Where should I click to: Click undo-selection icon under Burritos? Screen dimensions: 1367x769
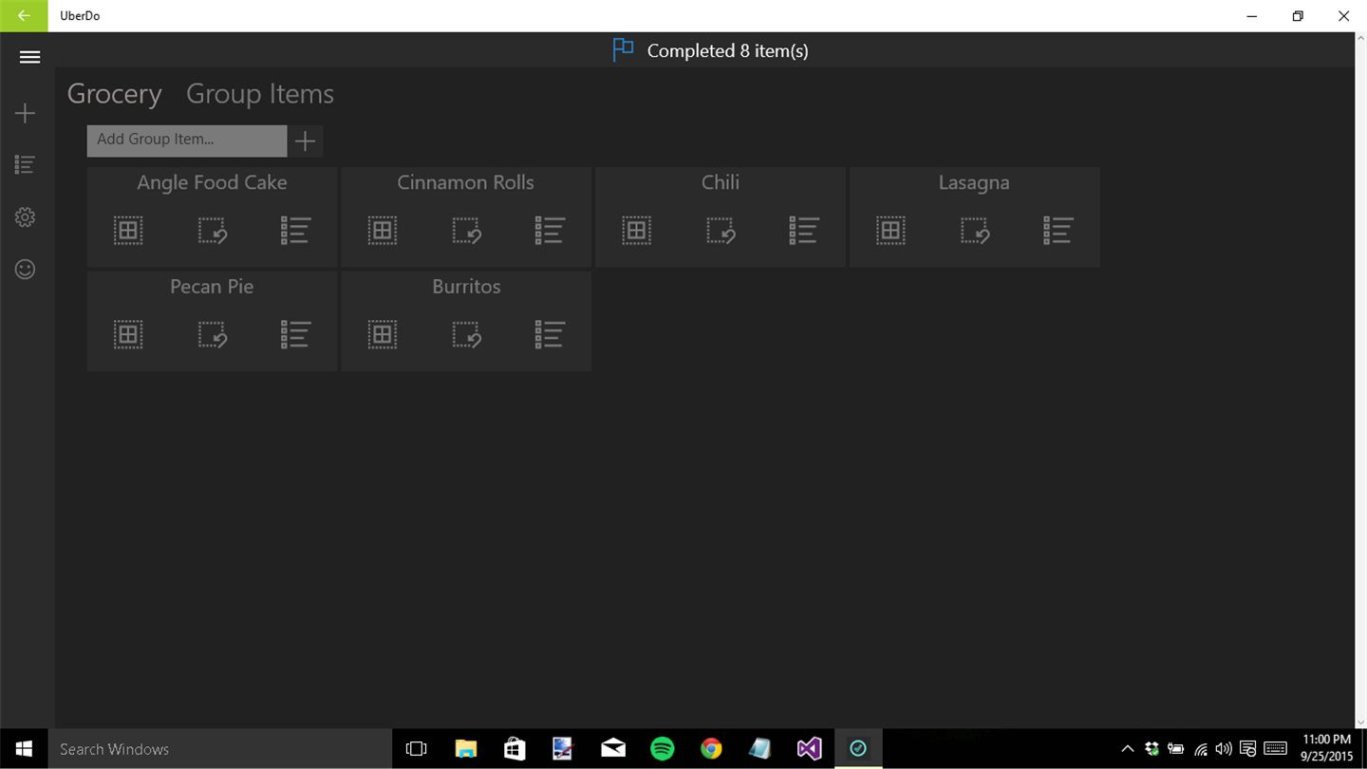(x=466, y=334)
